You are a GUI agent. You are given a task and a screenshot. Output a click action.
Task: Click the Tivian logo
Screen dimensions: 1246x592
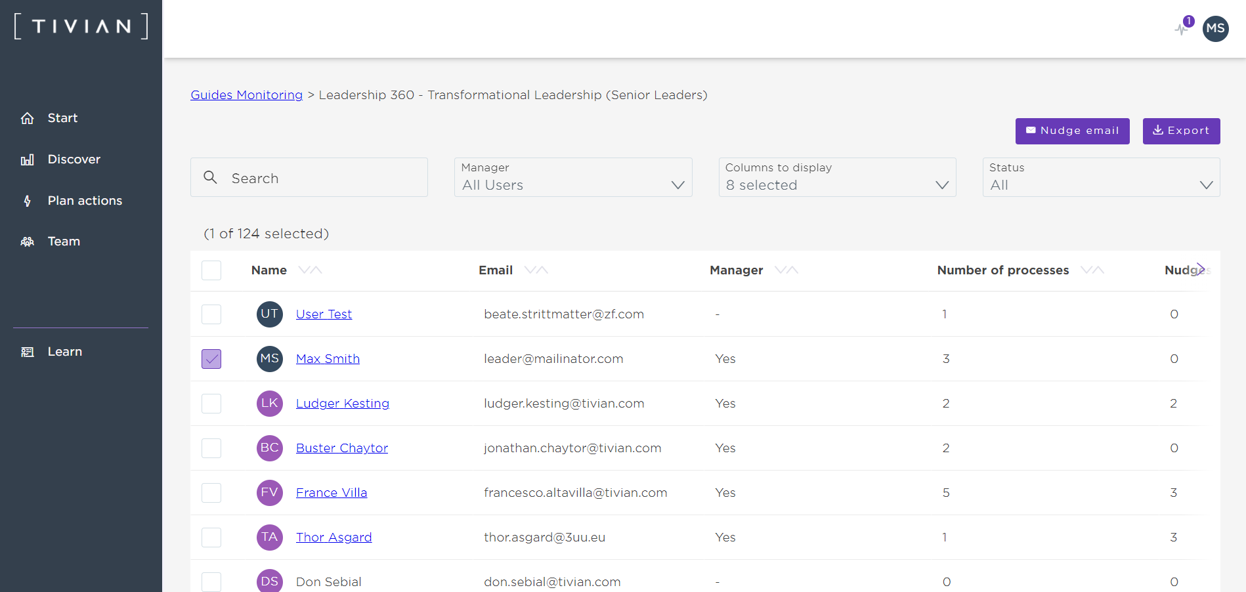point(81,26)
